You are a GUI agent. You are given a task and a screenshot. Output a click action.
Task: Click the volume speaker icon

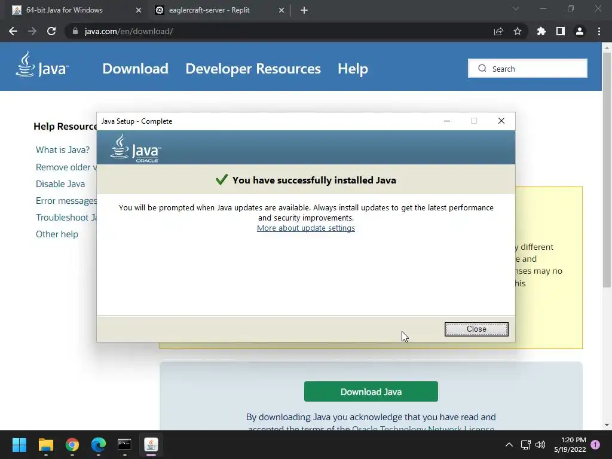540,445
